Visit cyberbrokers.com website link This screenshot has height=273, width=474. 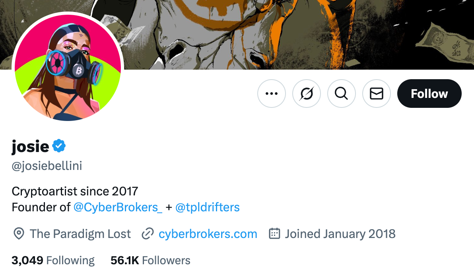pos(208,234)
